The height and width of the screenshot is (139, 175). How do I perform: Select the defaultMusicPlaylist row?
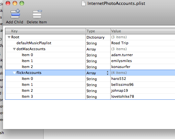pyautogui.click(x=90, y=43)
